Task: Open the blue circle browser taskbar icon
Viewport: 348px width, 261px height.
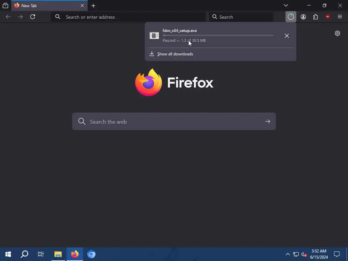Action: tap(91, 254)
